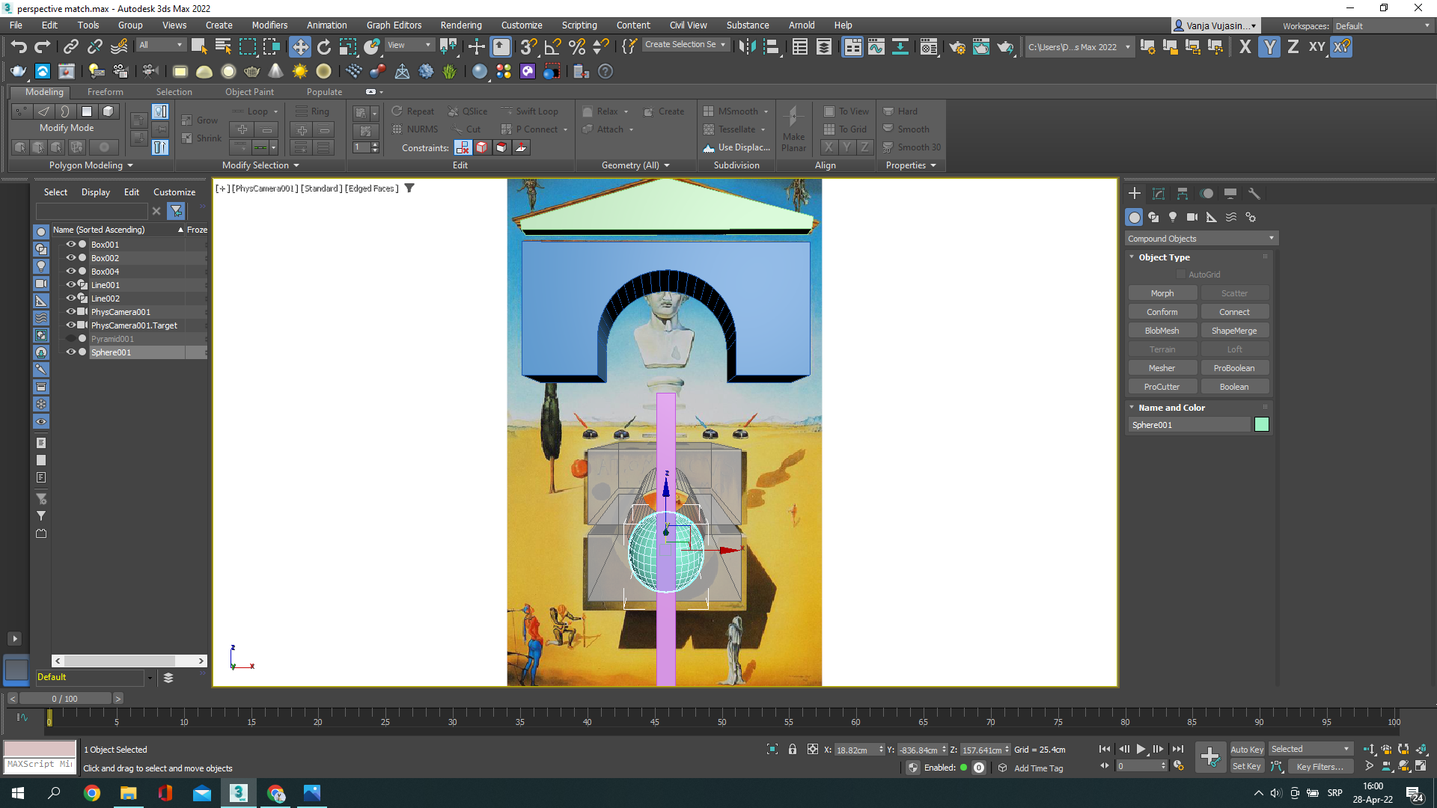Toggle Selection Lock padlock
The image size is (1437, 808).
tap(793, 750)
